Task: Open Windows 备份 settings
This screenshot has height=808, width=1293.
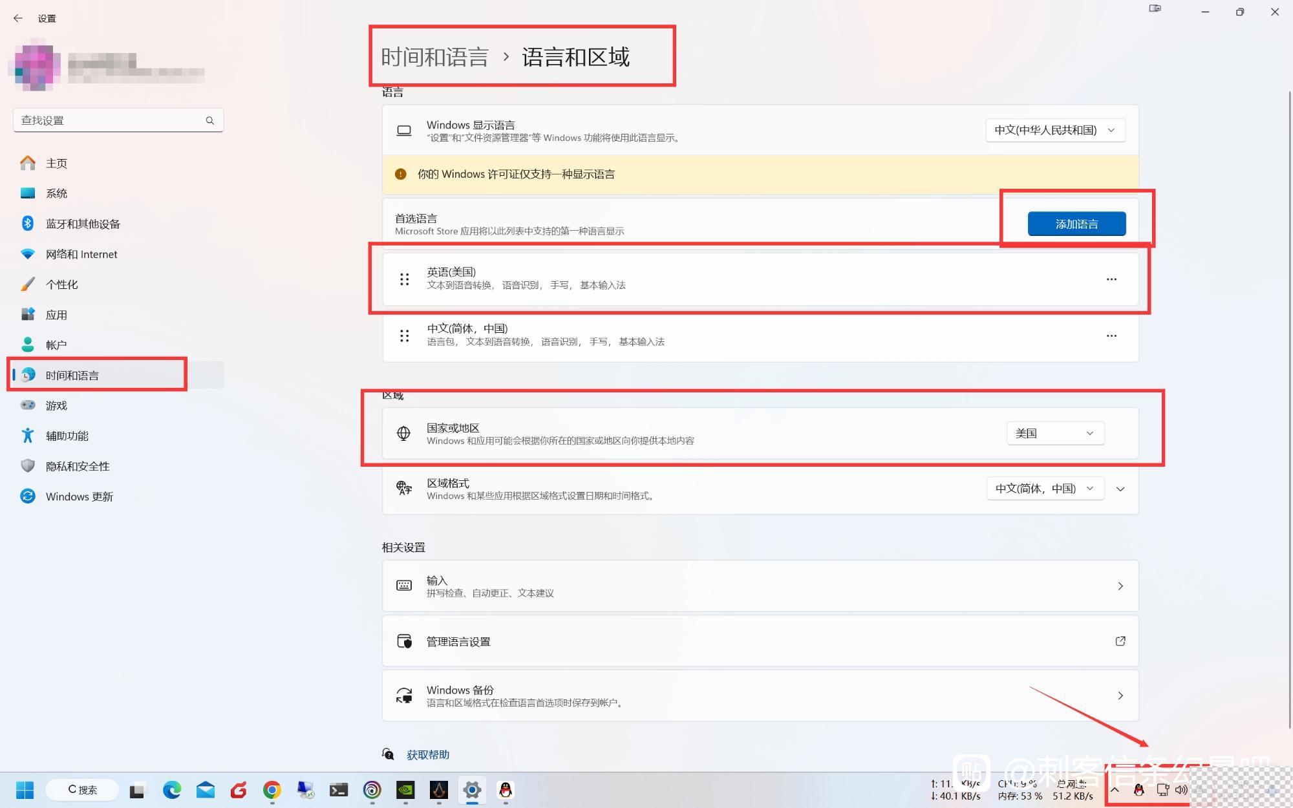Action: pos(760,696)
